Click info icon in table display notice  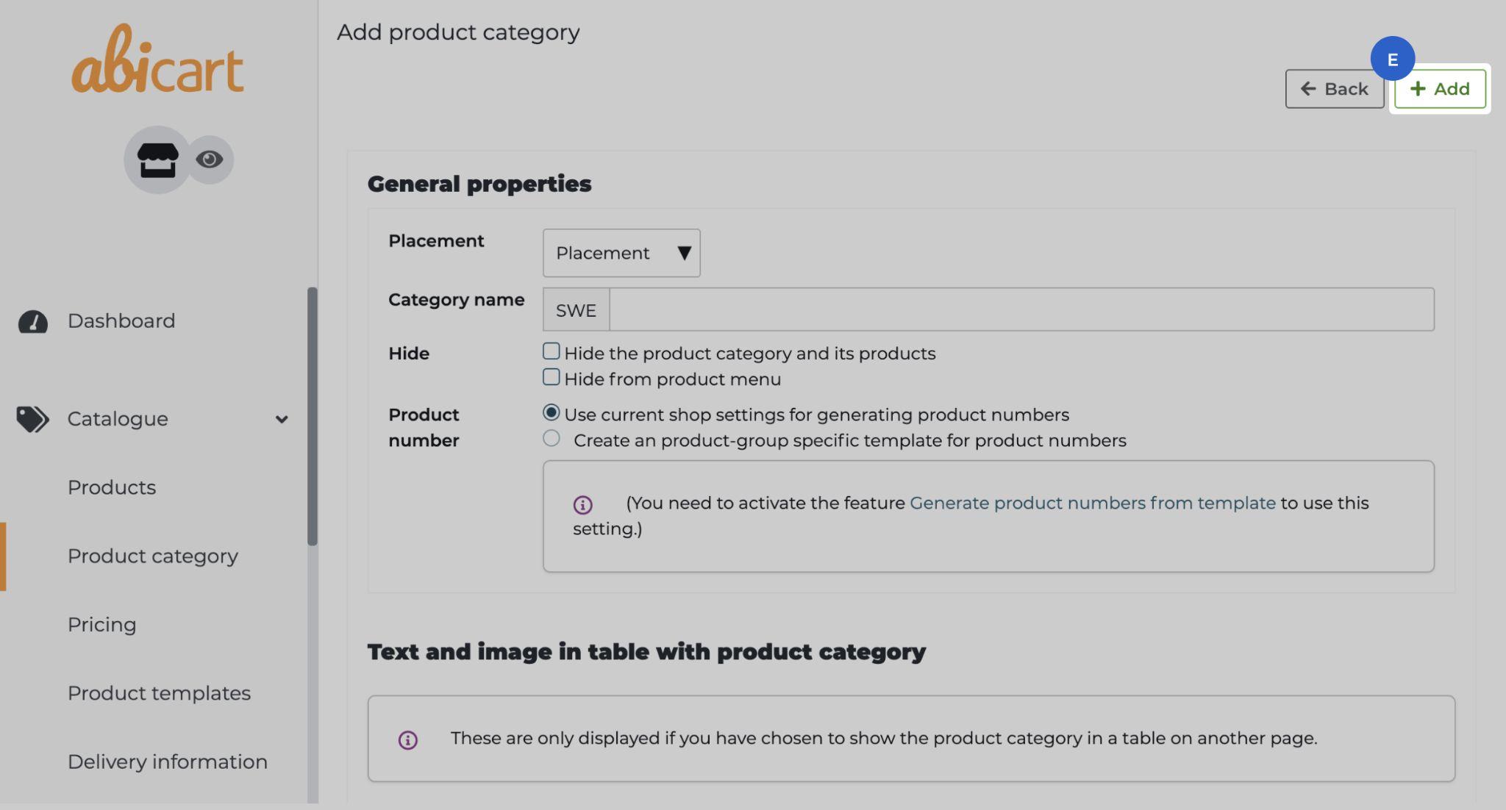[408, 739]
